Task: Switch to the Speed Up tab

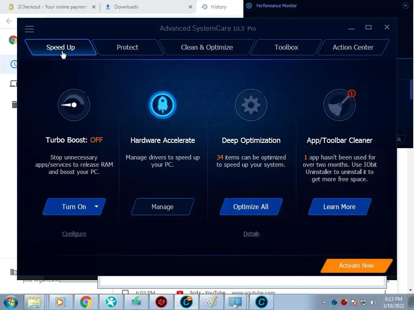Action: (x=61, y=47)
